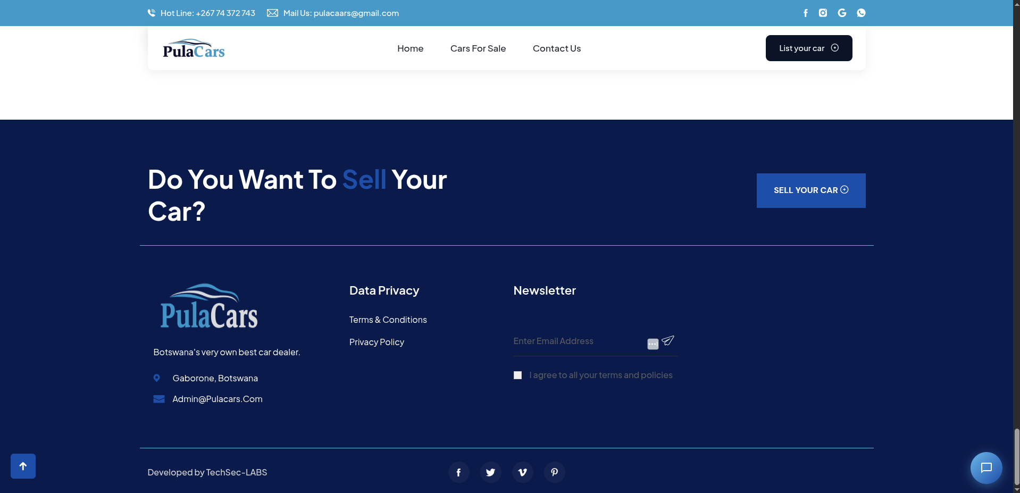The width and height of the screenshot is (1020, 493).
Task: Open the footer Pinterest icon
Action: click(x=554, y=472)
